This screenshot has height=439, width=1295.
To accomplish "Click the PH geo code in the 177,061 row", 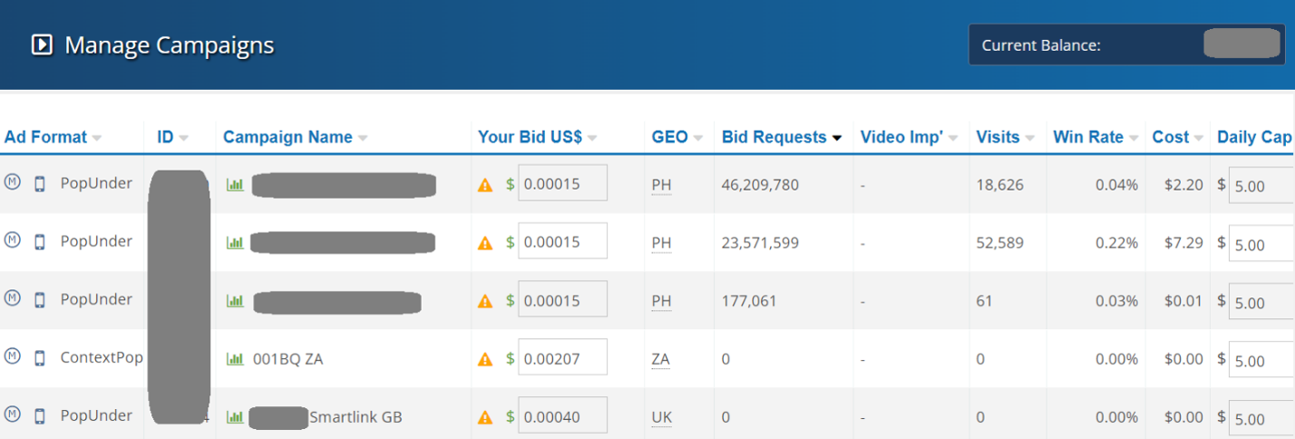I will point(661,301).
